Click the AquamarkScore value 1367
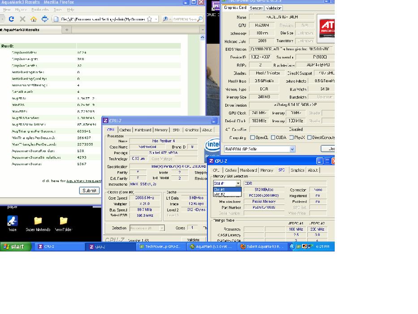Image resolution: width=418 pixels, height=314 pixels. tap(82, 164)
